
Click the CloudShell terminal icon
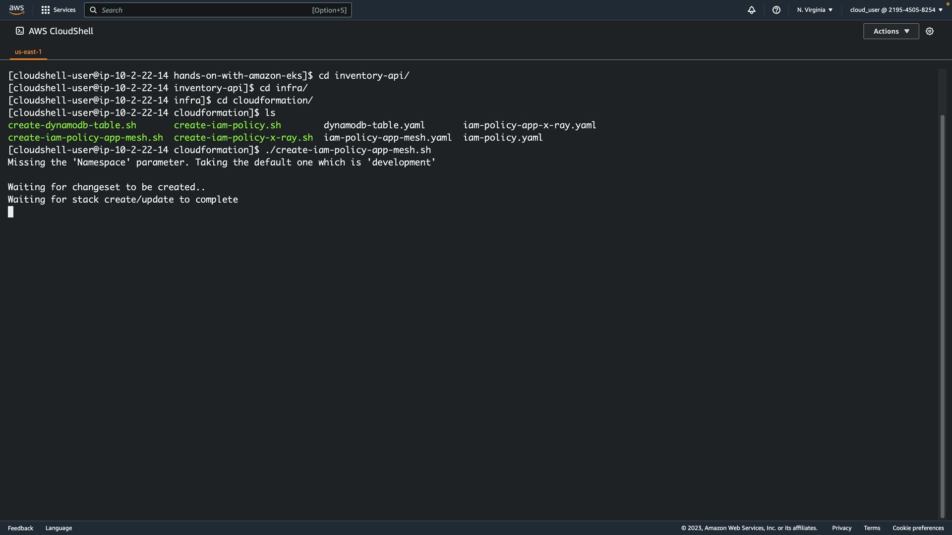pyautogui.click(x=20, y=31)
